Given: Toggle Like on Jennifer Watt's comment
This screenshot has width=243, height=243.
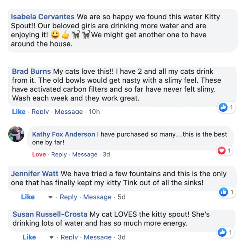Looking at the screenshot, I should click(28, 197).
